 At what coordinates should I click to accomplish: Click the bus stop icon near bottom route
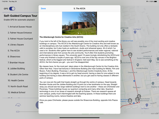point(134,103)
